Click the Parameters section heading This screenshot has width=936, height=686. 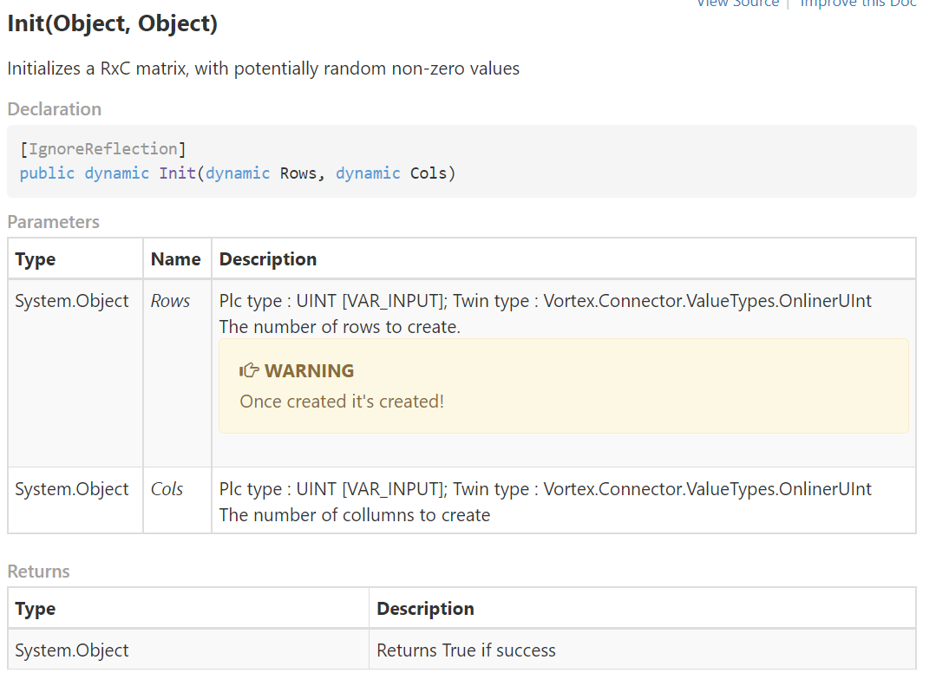[54, 222]
